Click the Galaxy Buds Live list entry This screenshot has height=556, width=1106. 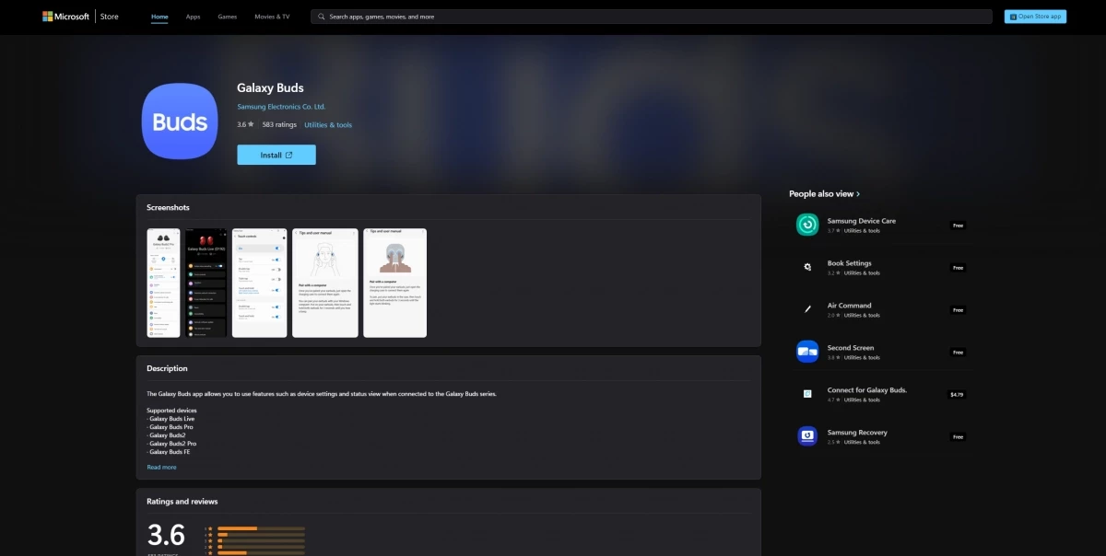point(171,419)
